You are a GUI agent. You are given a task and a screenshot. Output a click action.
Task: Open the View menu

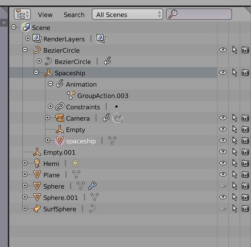point(45,15)
